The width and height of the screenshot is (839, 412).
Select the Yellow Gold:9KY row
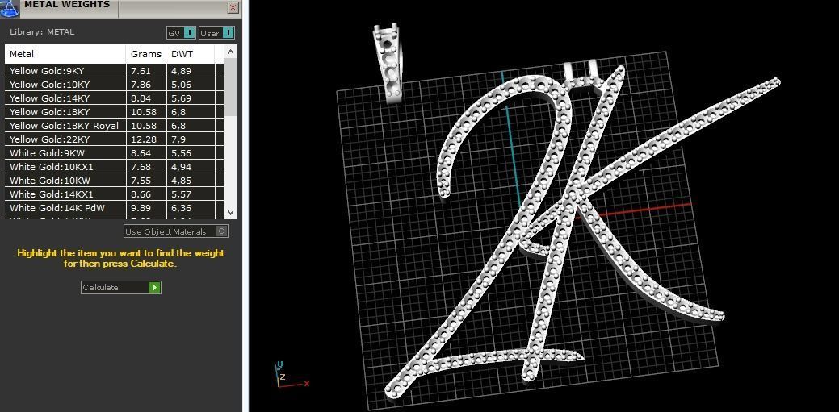[x=115, y=70]
